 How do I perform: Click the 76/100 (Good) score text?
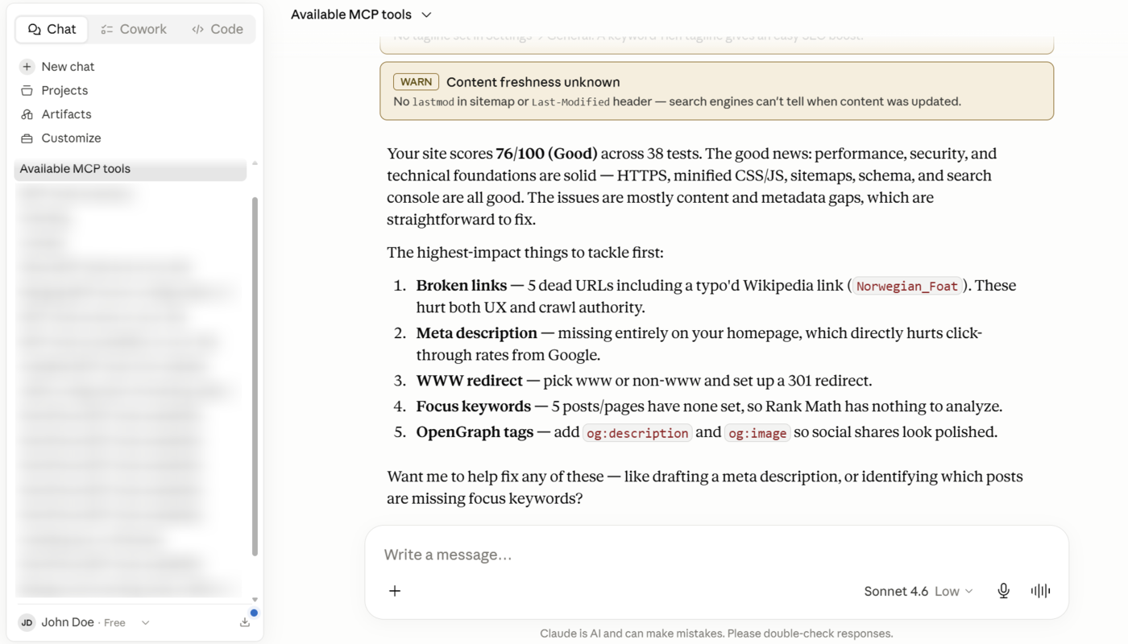tap(546, 154)
